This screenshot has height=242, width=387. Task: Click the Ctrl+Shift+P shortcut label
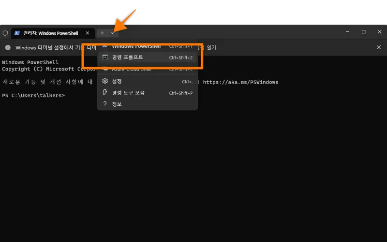[180, 93]
